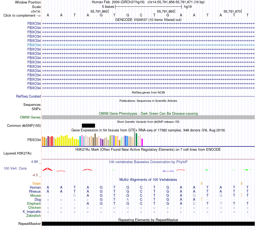The image size is (255, 230).
Task: Click the Mouse alignment row label
Action: coord(35,196)
